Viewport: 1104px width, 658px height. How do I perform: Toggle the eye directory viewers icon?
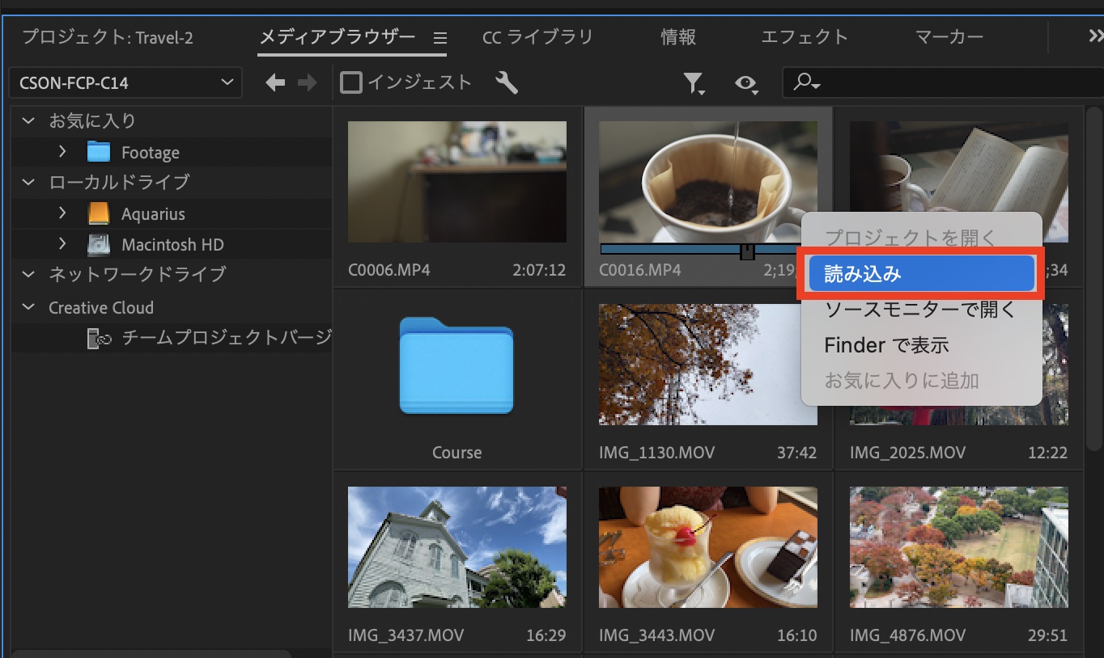[x=745, y=83]
